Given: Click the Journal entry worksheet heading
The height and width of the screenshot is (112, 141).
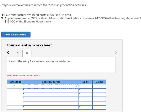Looking at the screenshot, I should 29,45.
